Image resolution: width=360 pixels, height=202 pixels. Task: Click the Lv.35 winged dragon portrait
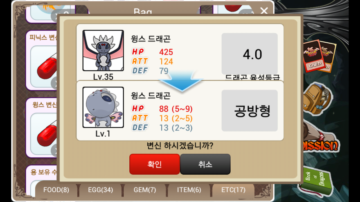pyautogui.click(x=103, y=50)
